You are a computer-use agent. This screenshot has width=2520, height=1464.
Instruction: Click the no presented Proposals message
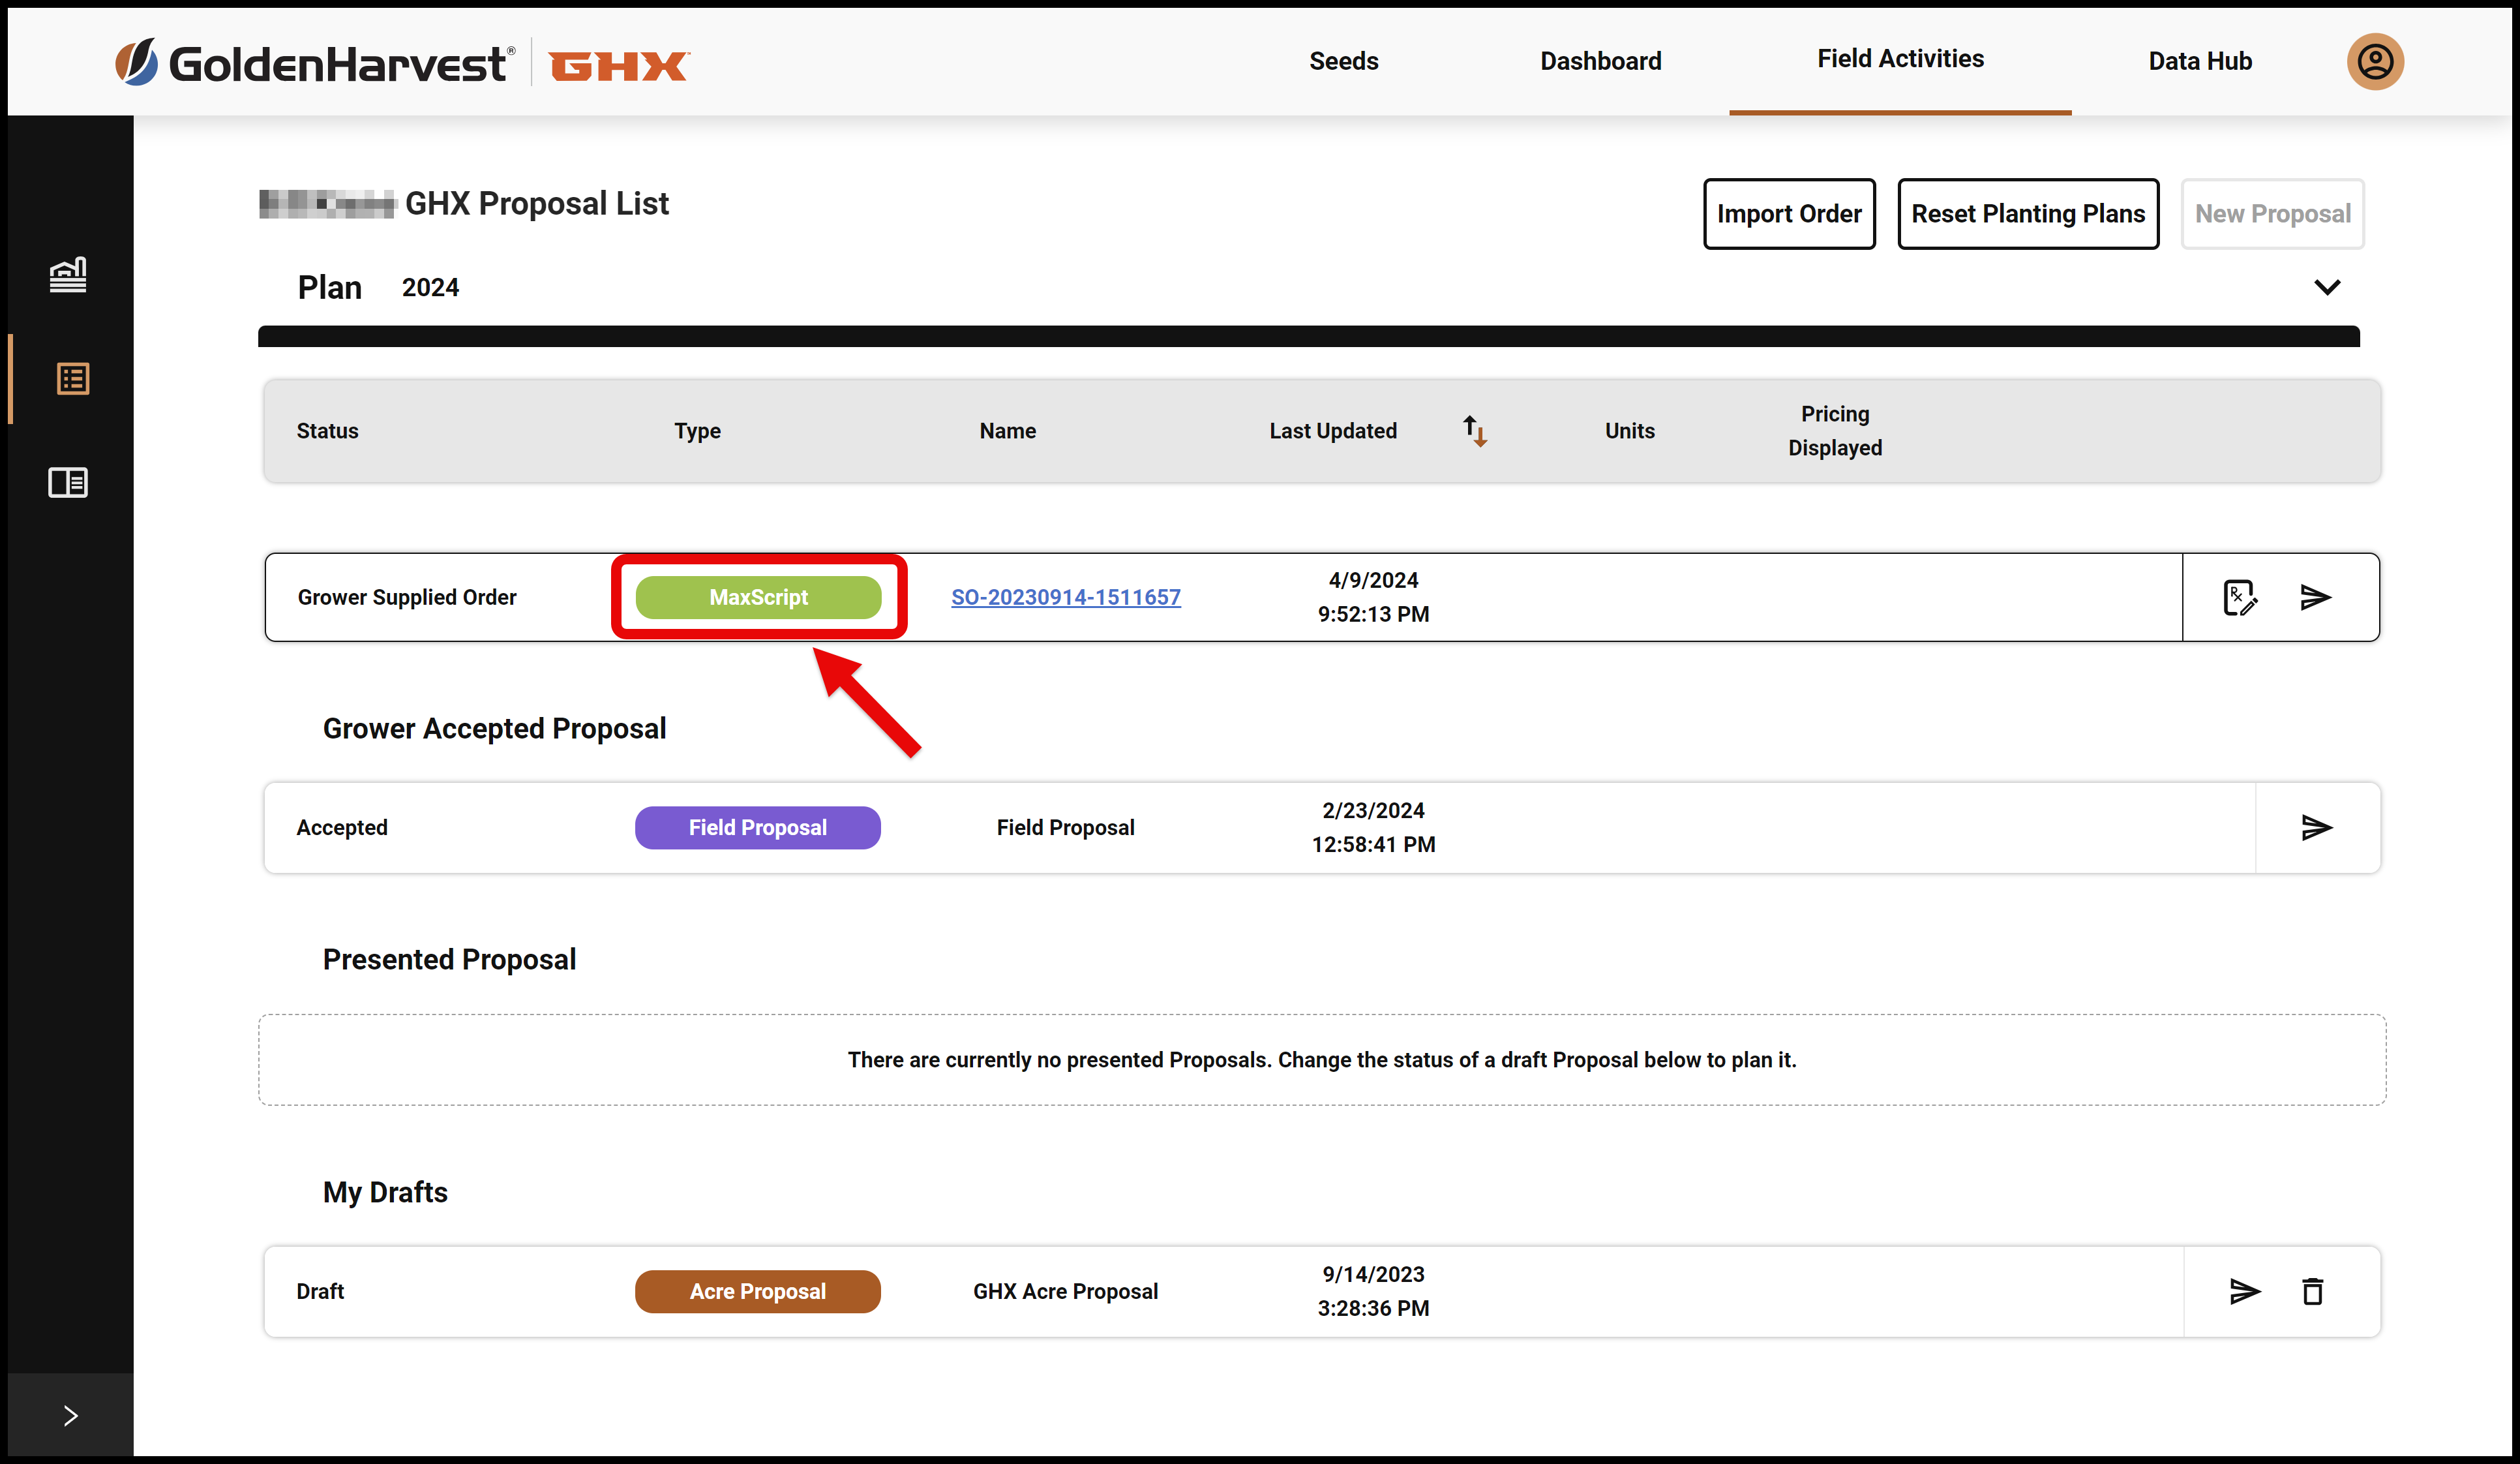click(x=1322, y=1060)
